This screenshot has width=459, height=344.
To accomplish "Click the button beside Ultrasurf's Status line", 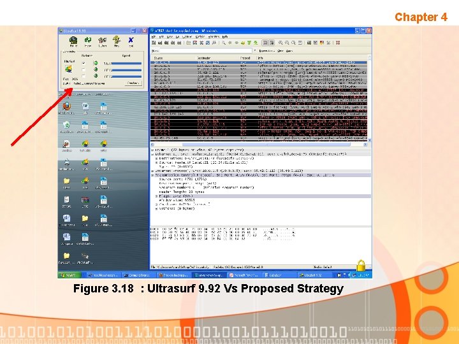I will (x=133, y=83).
